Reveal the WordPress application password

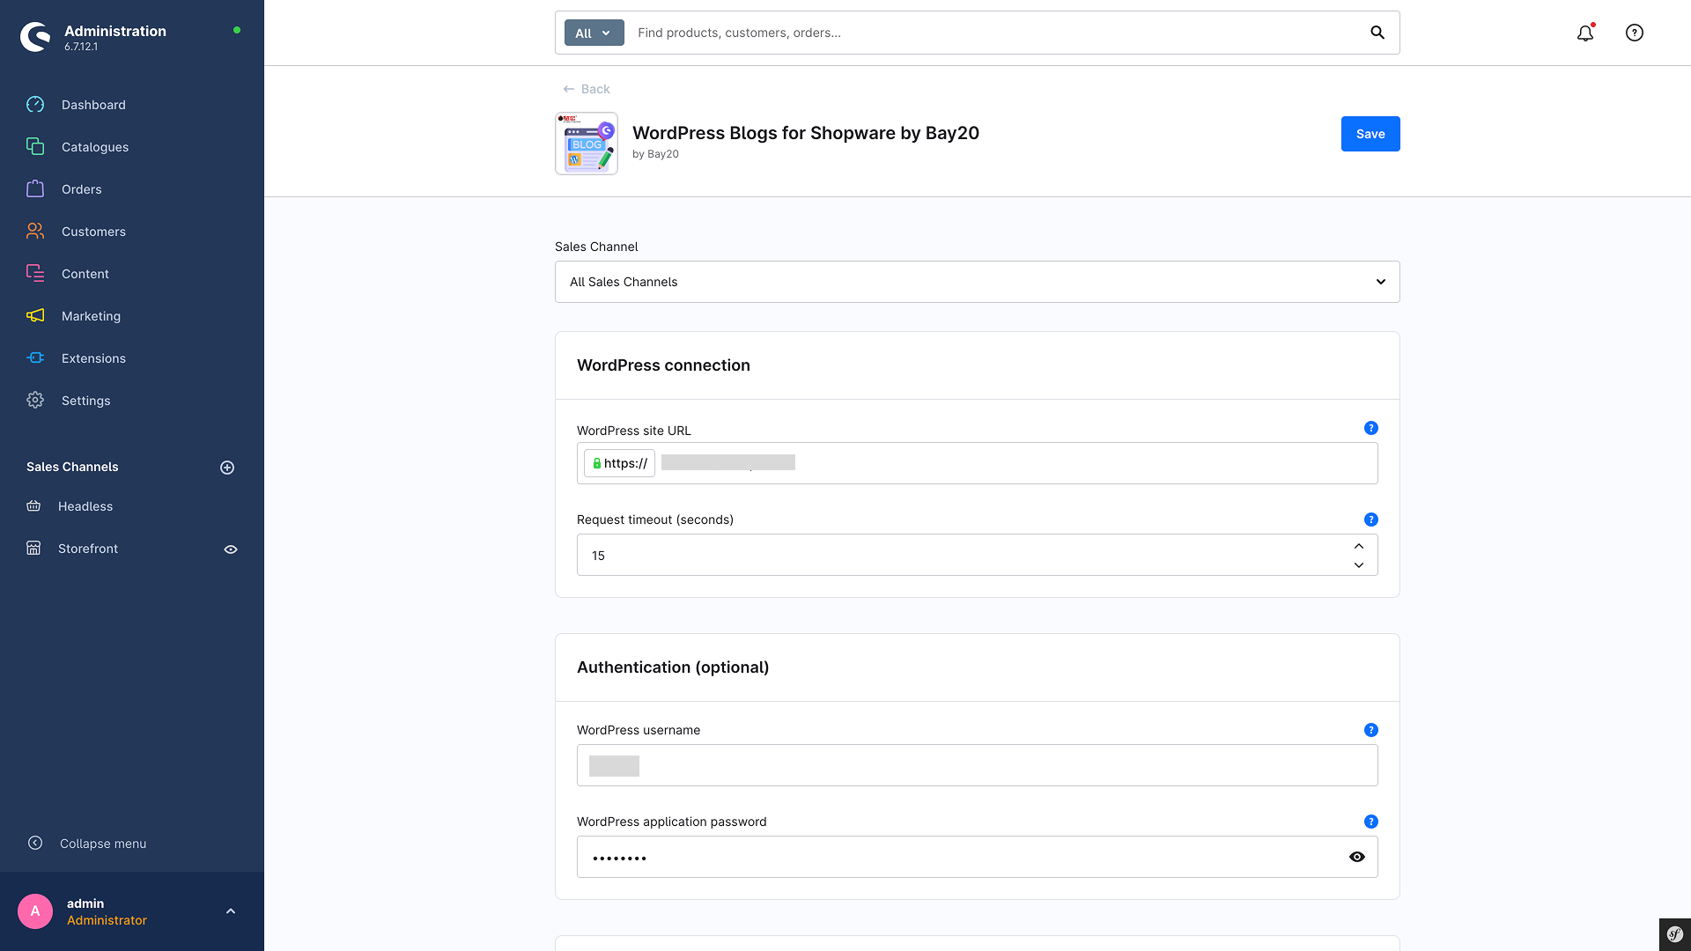point(1357,857)
